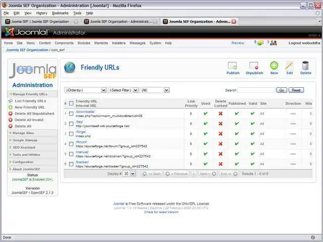The image size is (323, 242).
Task: Expand the Tools and Utilities section
Action: coord(32,155)
